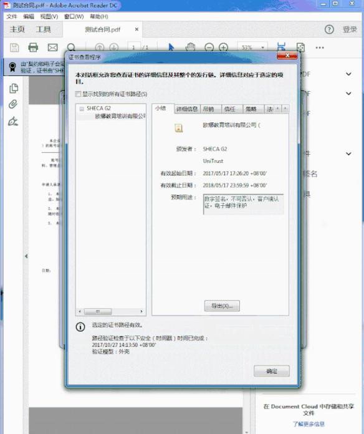Switch to the 详细信息 tab

point(187,109)
